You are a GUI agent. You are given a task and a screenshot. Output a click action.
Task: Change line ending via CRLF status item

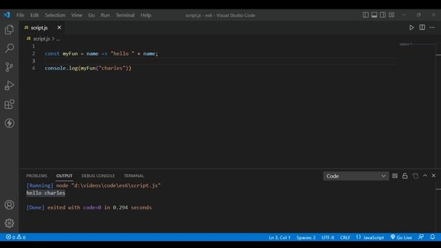(345, 238)
